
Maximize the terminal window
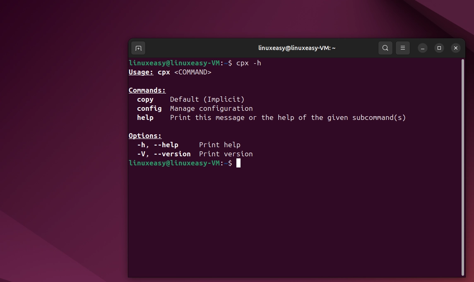pos(439,48)
